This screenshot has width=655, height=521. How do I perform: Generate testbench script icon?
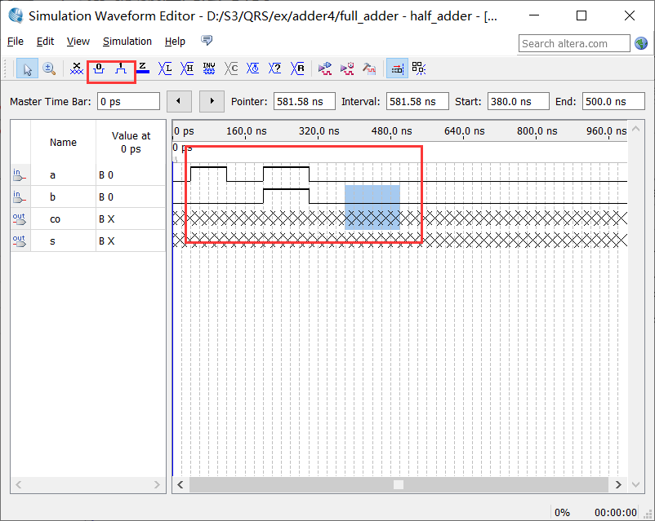pyautogui.click(x=369, y=68)
